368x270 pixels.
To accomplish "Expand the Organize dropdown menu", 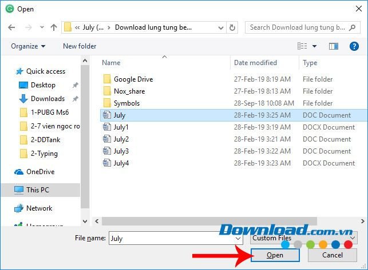I will pyautogui.click(x=27, y=46).
